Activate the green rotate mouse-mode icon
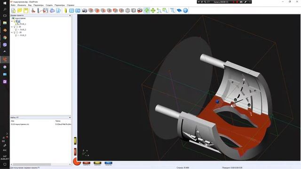Image resolution: width=301 pixels, height=169 pixels. (147, 10)
